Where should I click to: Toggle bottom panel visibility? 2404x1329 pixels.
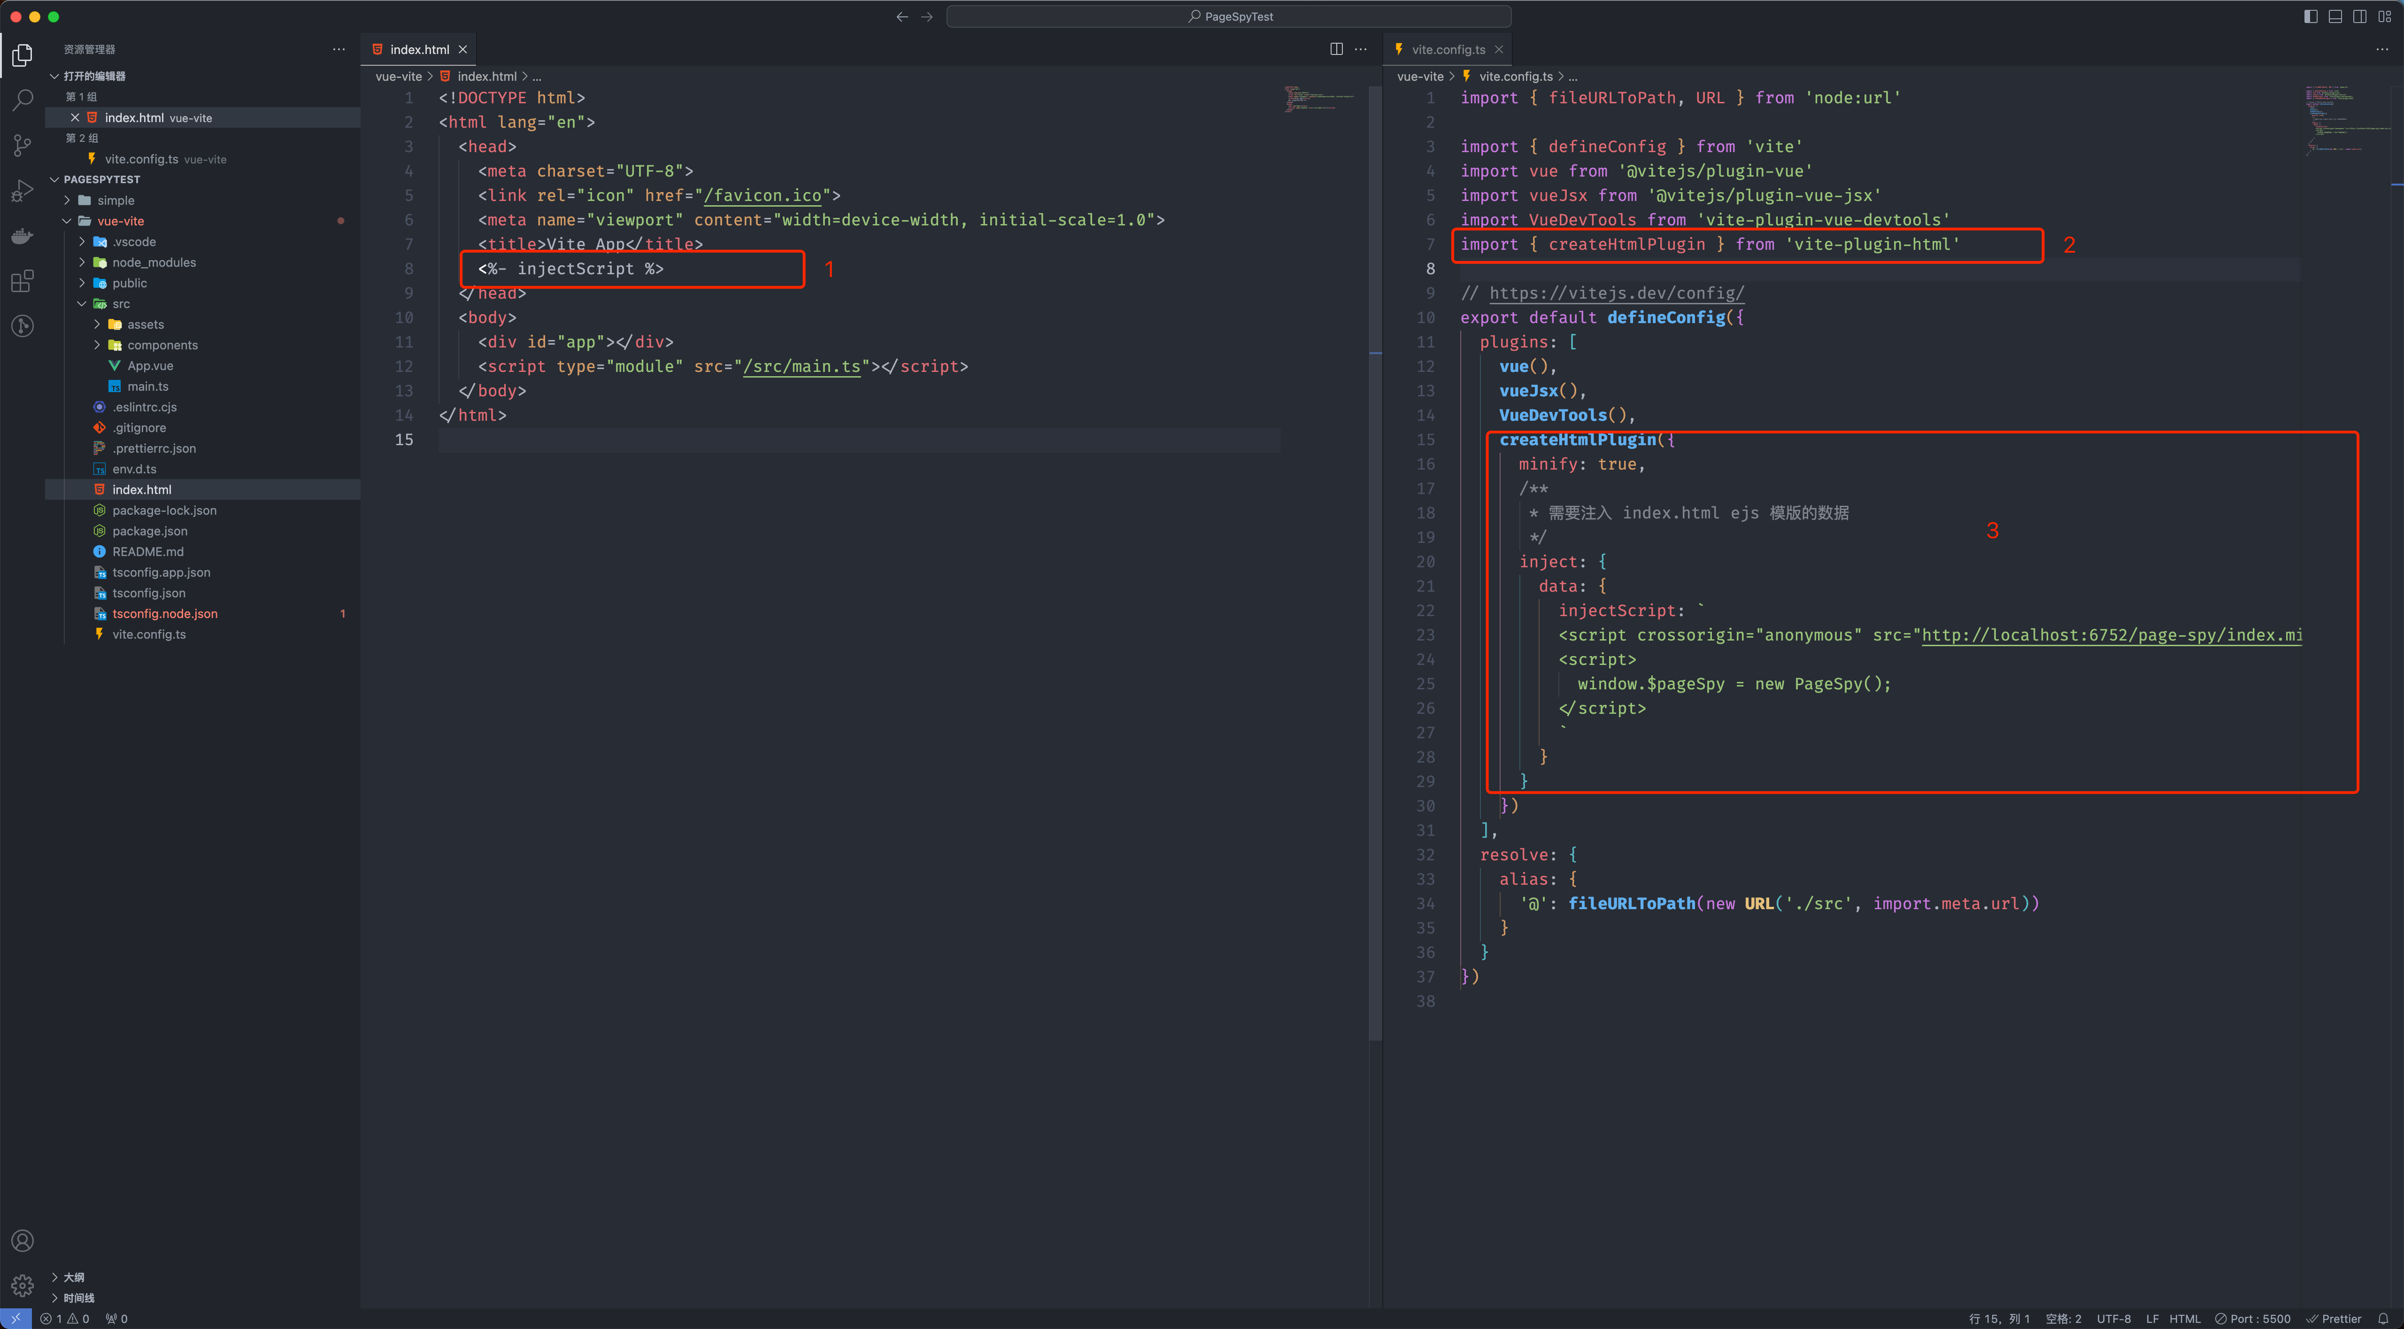tap(2335, 17)
